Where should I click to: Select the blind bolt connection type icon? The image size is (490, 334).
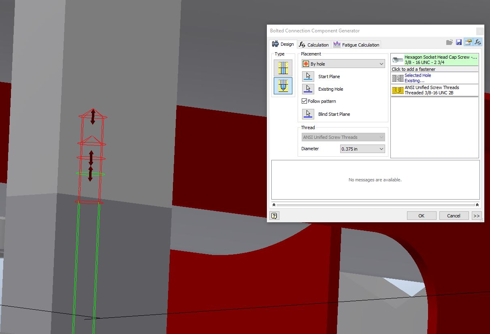pos(283,86)
